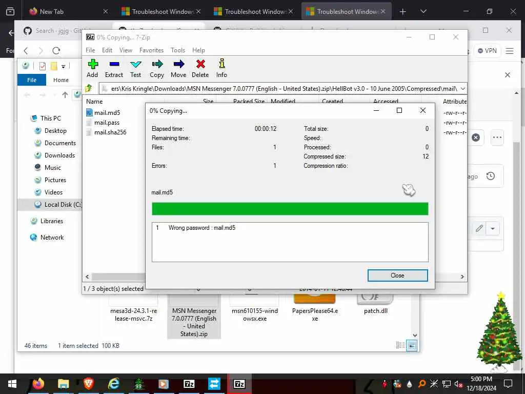Image resolution: width=525 pixels, height=394 pixels.
Task: Click the Test toolbar icon
Action: [135, 68]
